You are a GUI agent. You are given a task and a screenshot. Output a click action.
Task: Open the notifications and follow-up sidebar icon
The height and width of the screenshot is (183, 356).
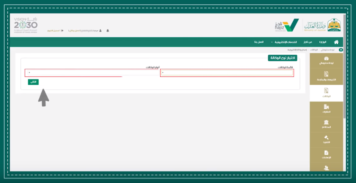pos(326,76)
